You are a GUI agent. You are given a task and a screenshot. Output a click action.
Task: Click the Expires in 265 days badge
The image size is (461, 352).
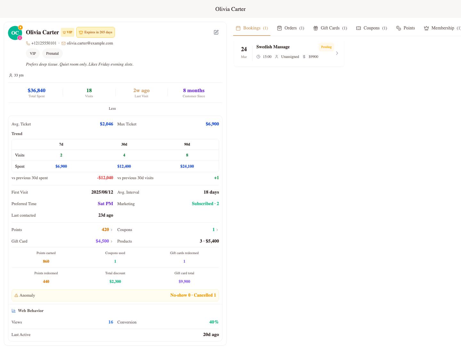[95, 32]
